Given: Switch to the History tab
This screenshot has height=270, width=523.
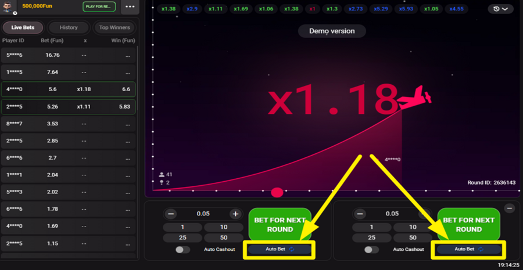Looking at the screenshot, I should click(x=69, y=27).
